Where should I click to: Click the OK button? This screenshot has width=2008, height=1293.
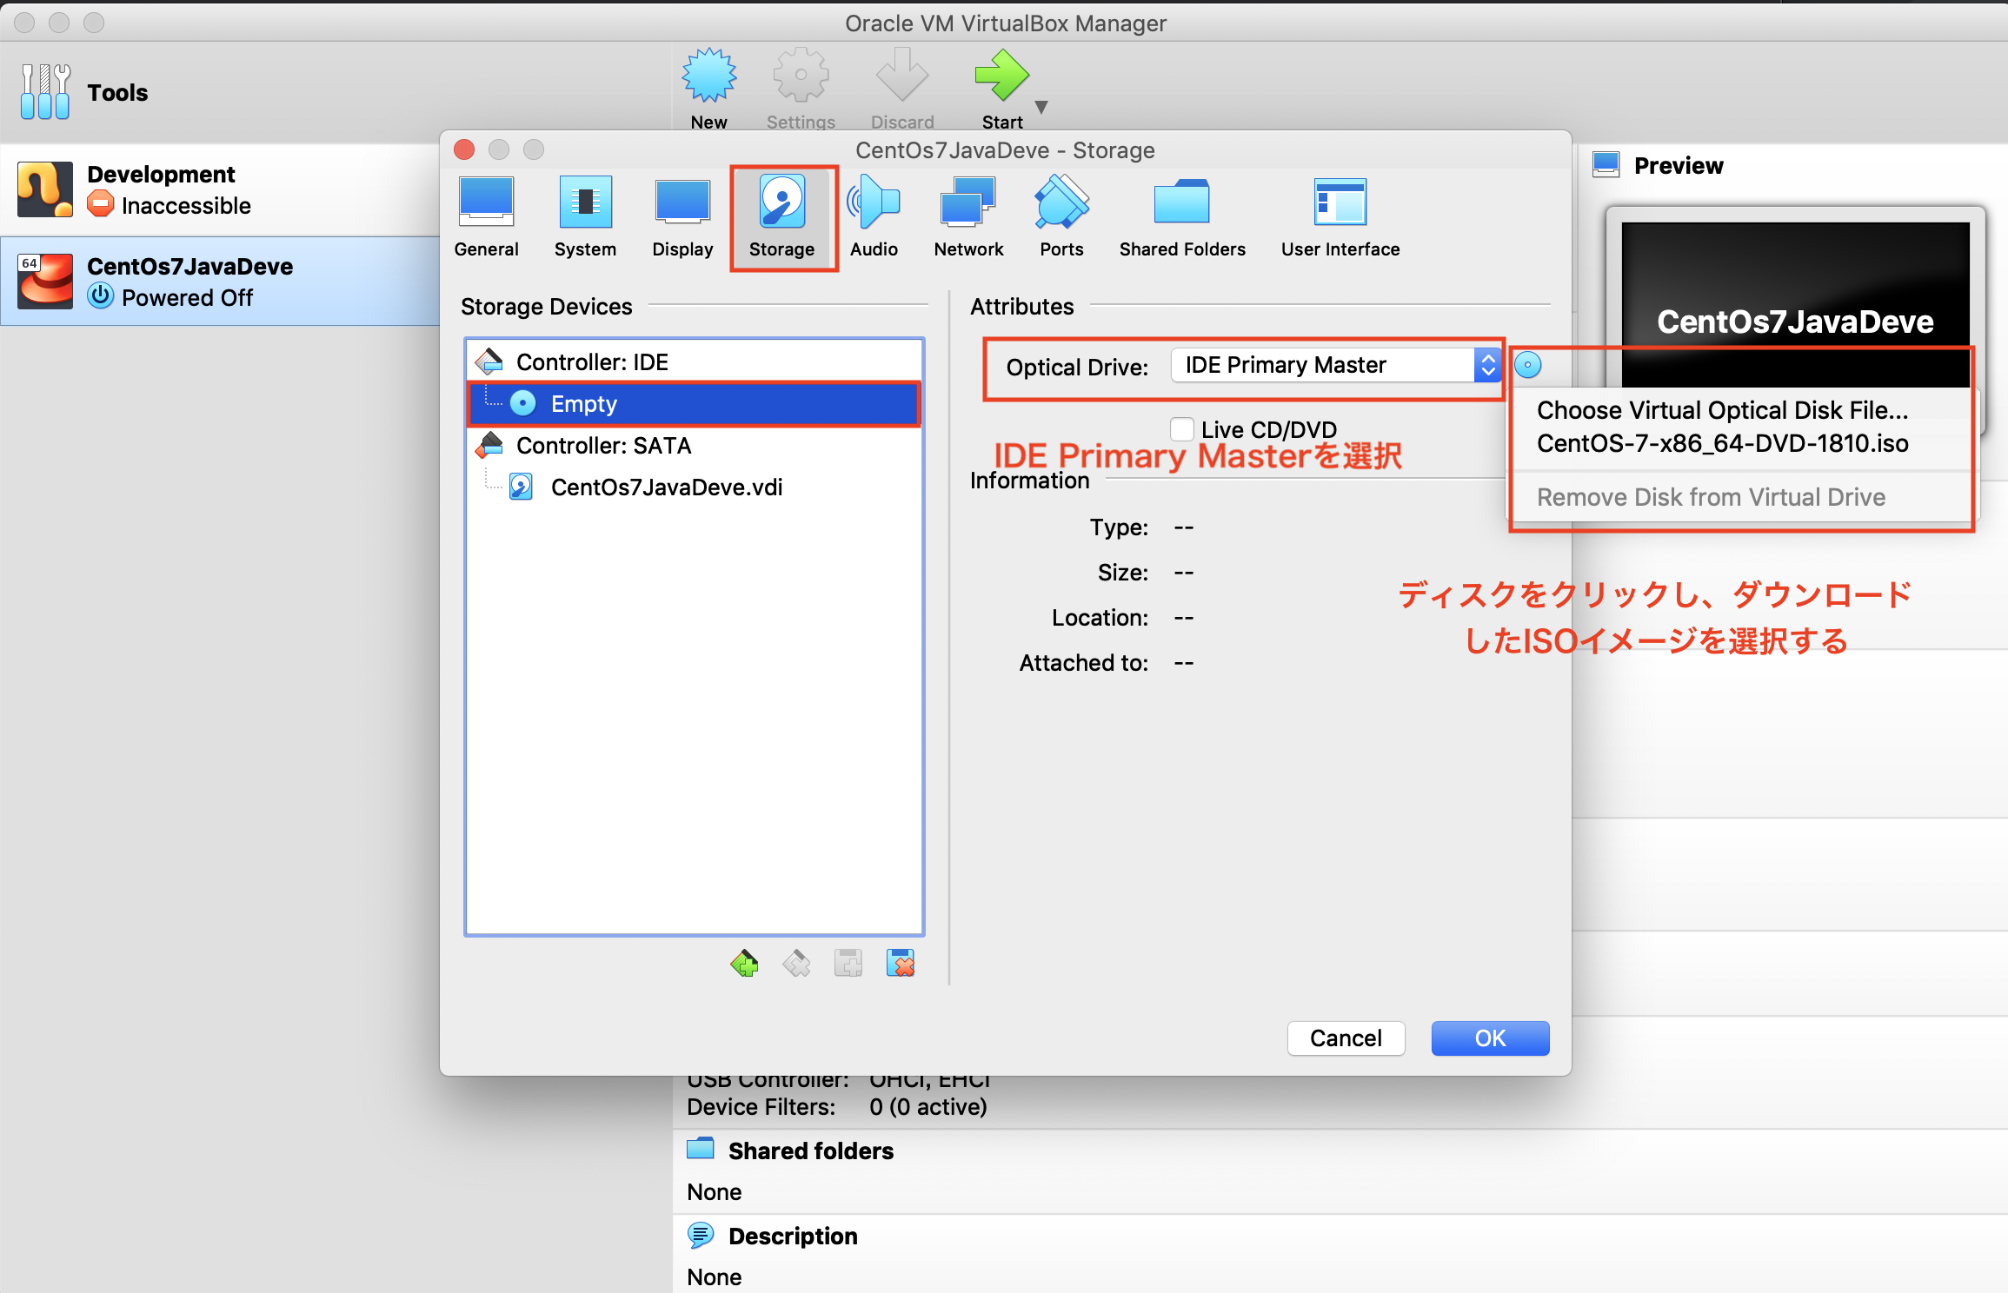[x=1490, y=1038]
